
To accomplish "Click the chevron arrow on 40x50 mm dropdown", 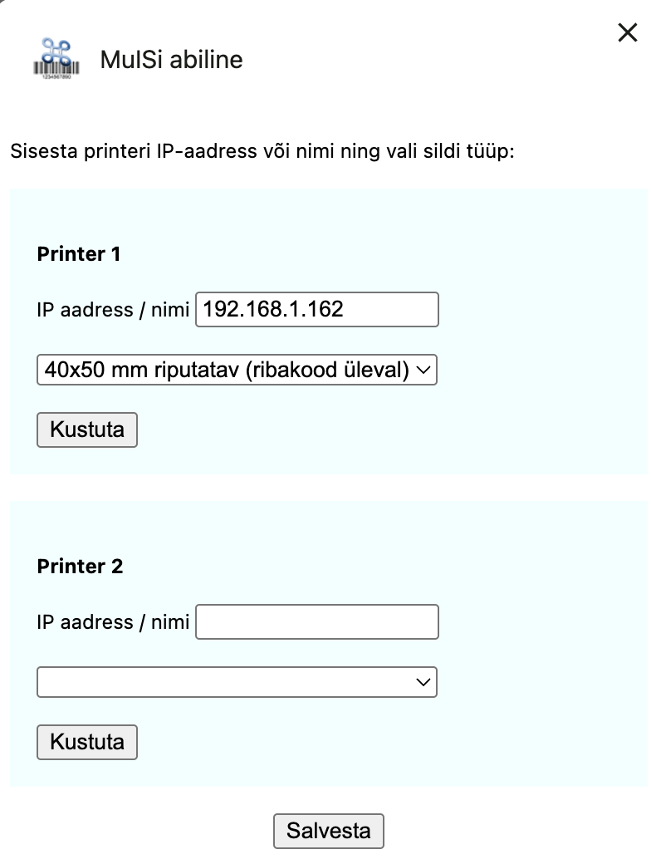I will [423, 370].
